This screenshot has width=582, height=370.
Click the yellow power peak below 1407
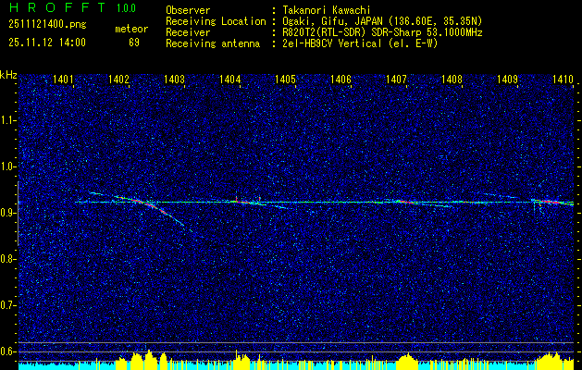(x=407, y=362)
